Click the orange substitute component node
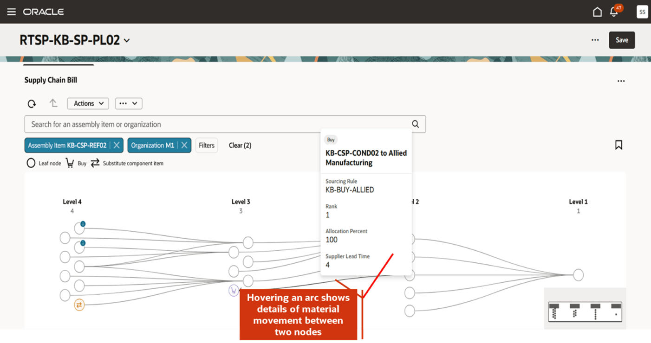 (x=79, y=305)
